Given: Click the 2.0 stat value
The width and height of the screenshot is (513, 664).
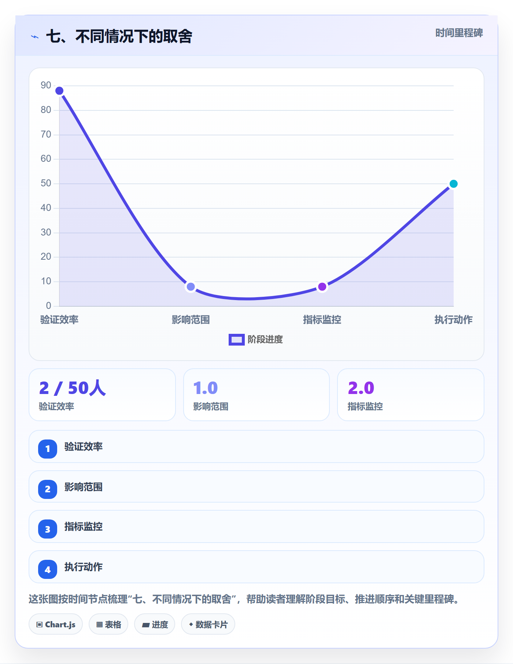Looking at the screenshot, I should pos(361,388).
